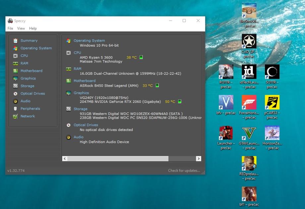The width and height of the screenshot is (305, 209).
Task: Click the Check for updates link
Action: coord(184,171)
